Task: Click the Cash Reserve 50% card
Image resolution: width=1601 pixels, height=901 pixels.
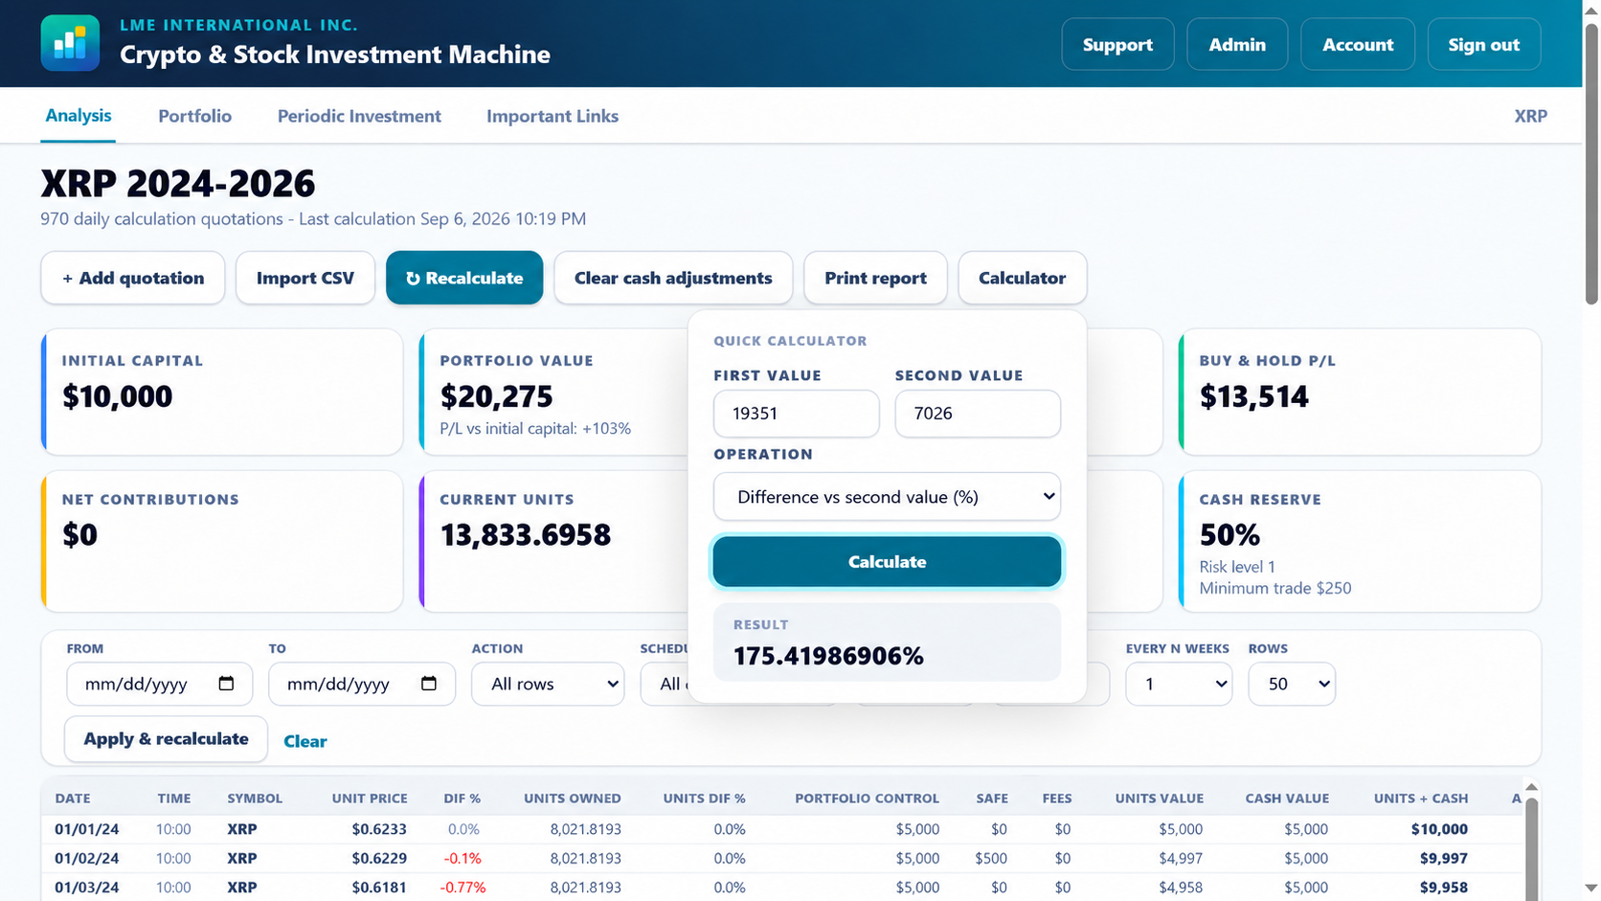Action: point(1360,541)
